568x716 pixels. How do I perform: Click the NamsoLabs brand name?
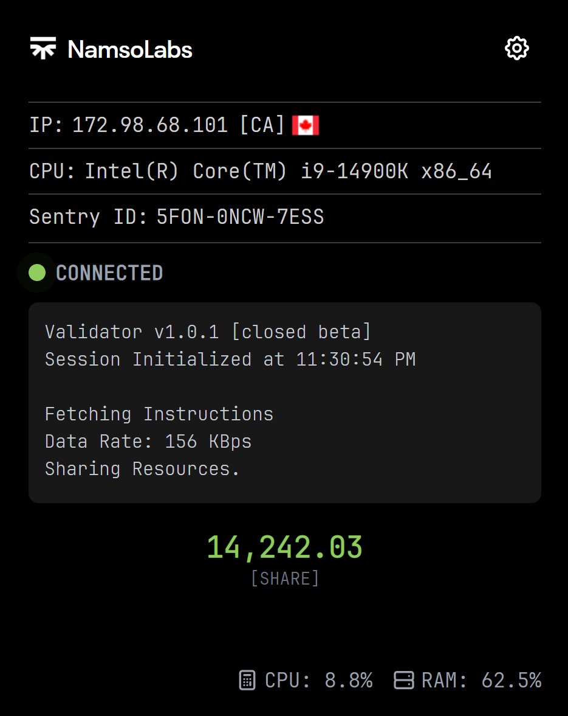click(130, 49)
